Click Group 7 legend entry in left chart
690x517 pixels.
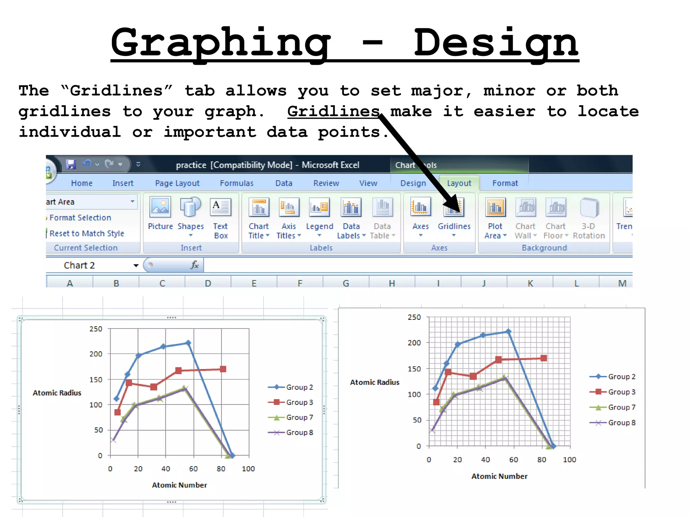[290, 417]
